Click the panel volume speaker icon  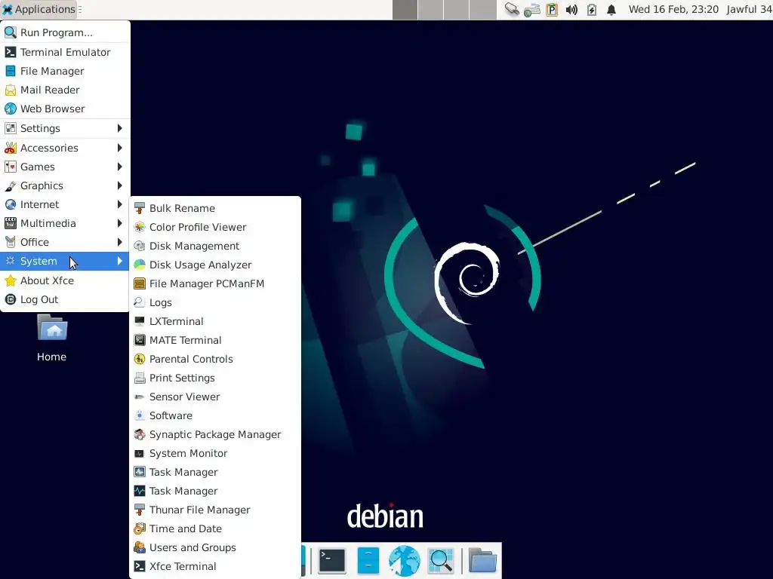[571, 10]
